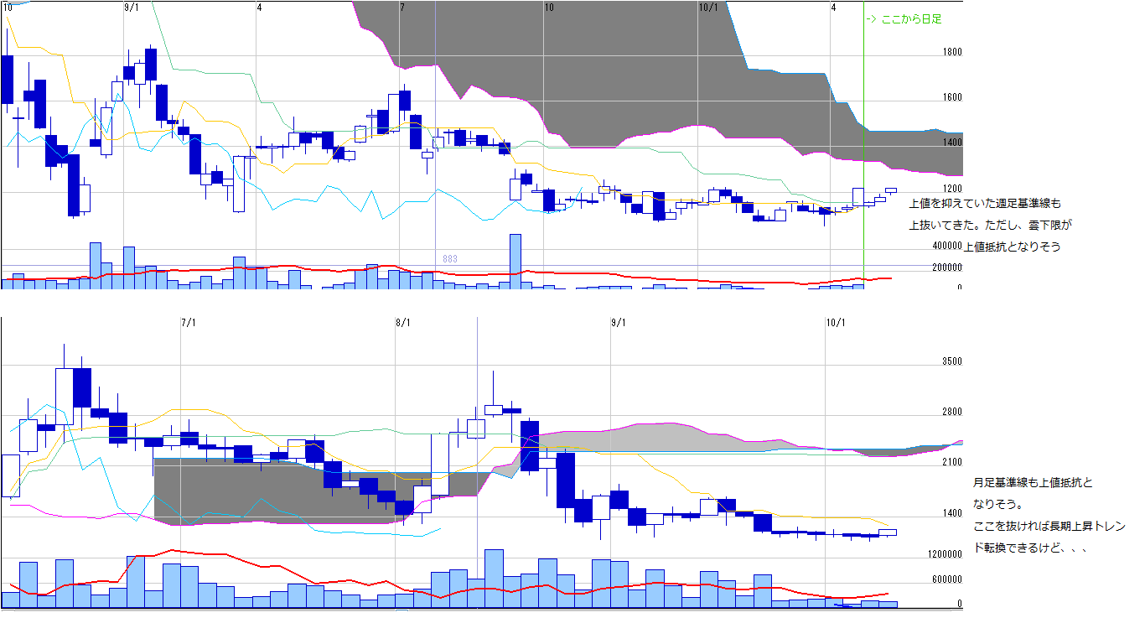Click the "8/1" date marker on lower chart
Image resolution: width=1145 pixels, height=644 pixels.
pos(403,323)
